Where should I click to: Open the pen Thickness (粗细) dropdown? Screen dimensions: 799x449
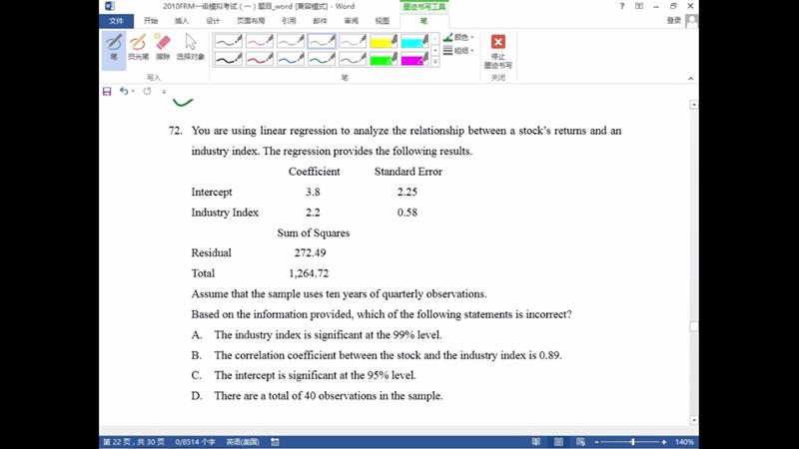click(458, 50)
